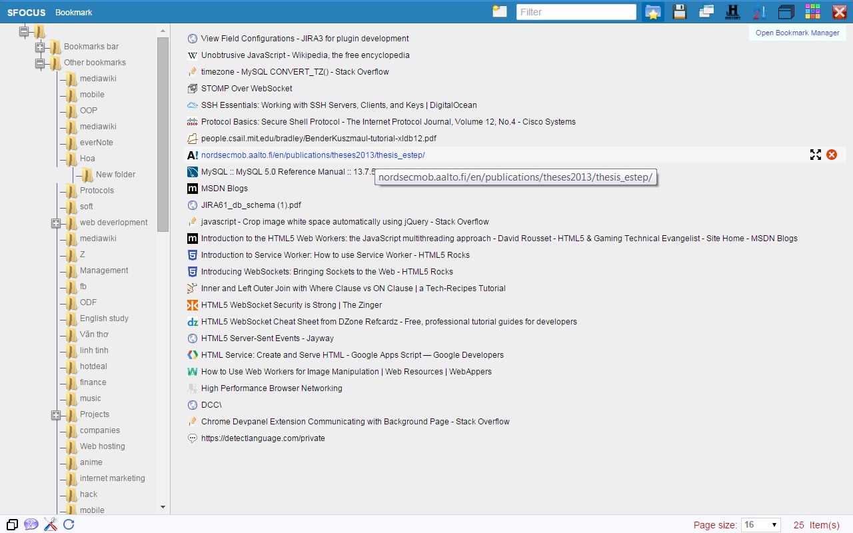Image resolution: width=853 pixels, height=533 pixels.
Task: Click the stacked windows tabs icon
Action: [x=706, y=12]
